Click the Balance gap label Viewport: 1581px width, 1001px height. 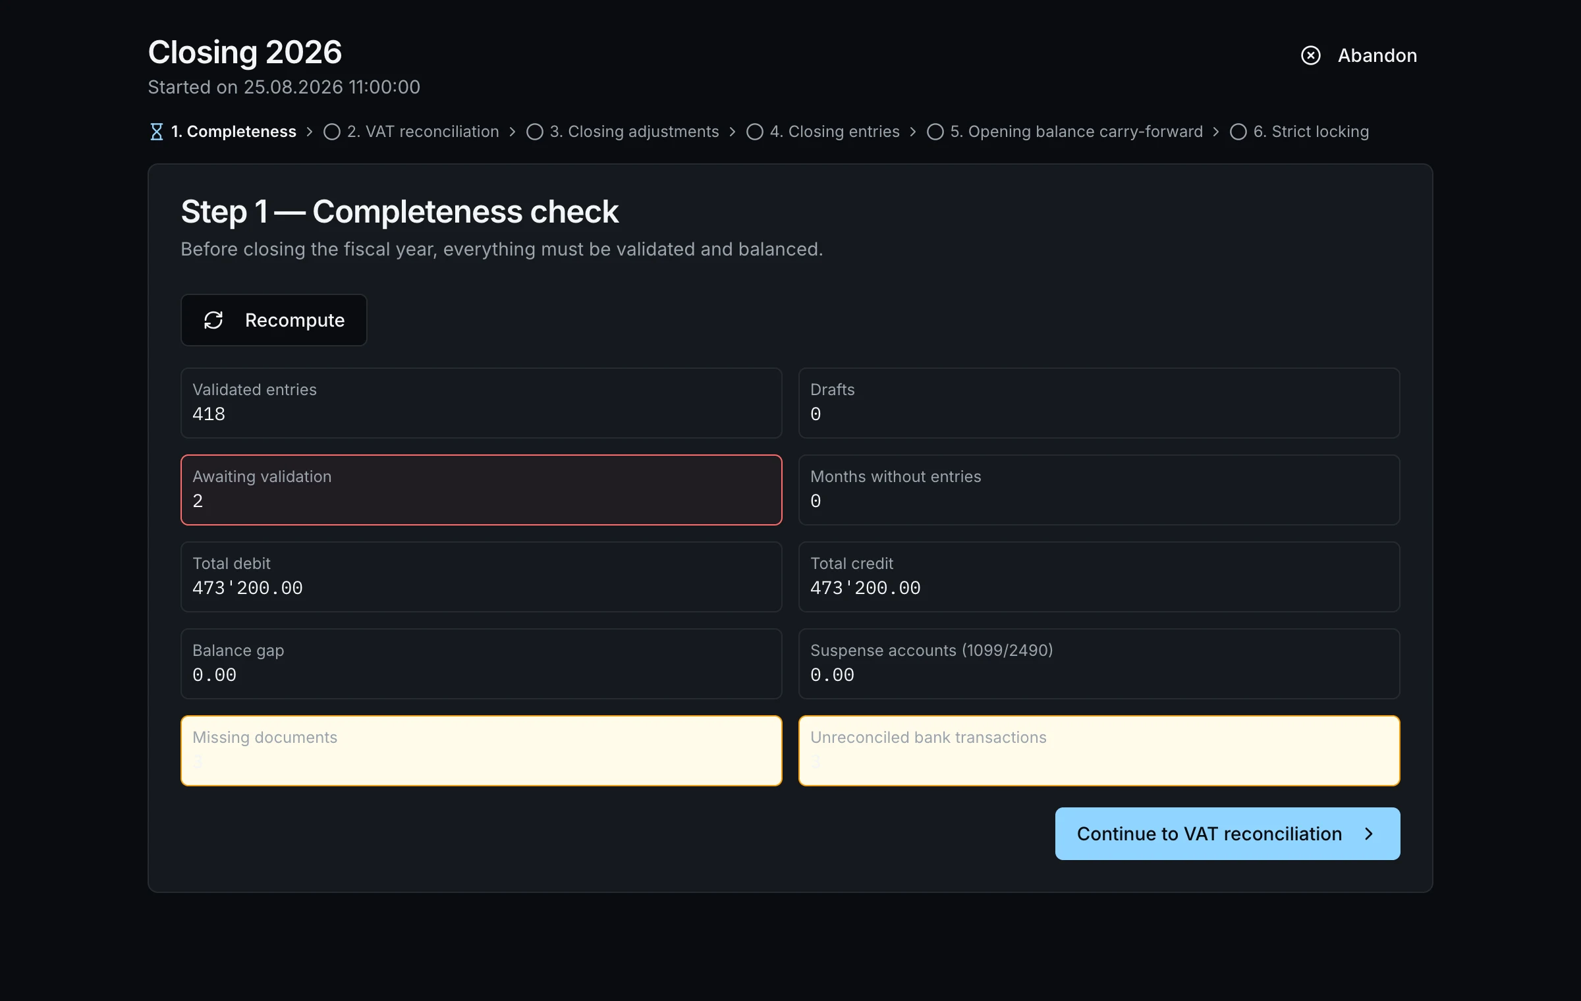click(238, 651)
